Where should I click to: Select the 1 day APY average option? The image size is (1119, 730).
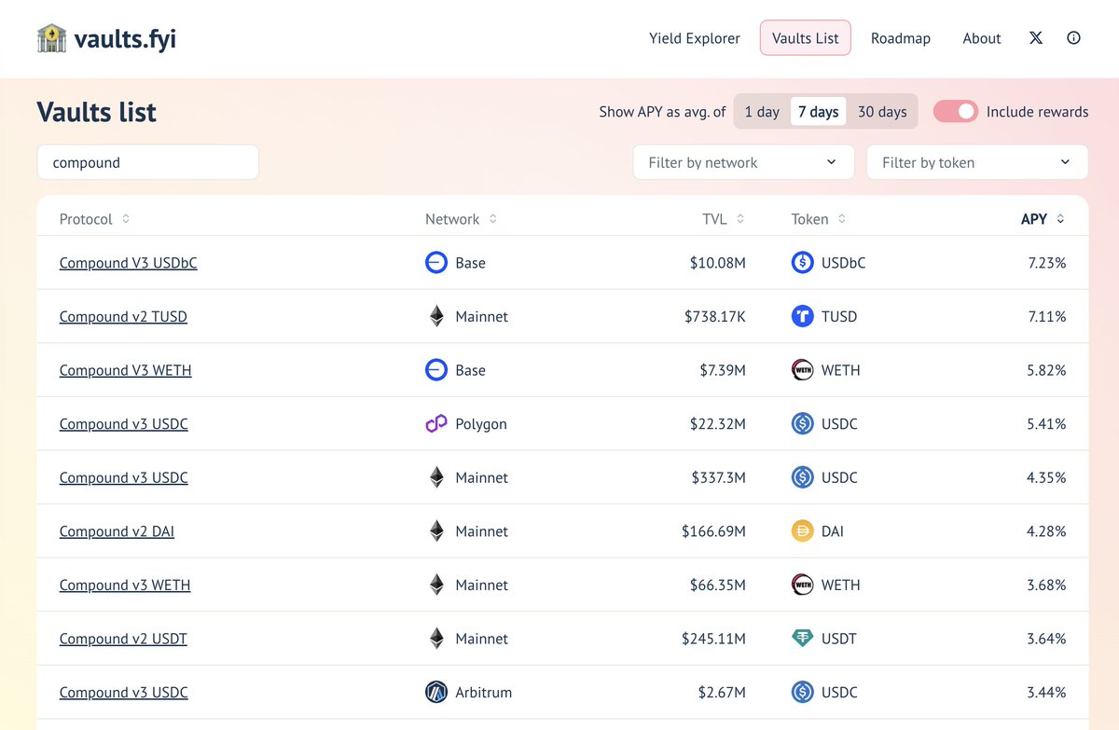pos(761,111)
